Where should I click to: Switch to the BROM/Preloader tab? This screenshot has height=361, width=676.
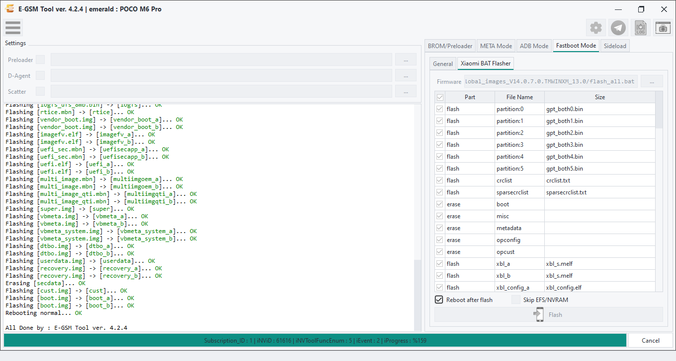[x=450, y=46]
